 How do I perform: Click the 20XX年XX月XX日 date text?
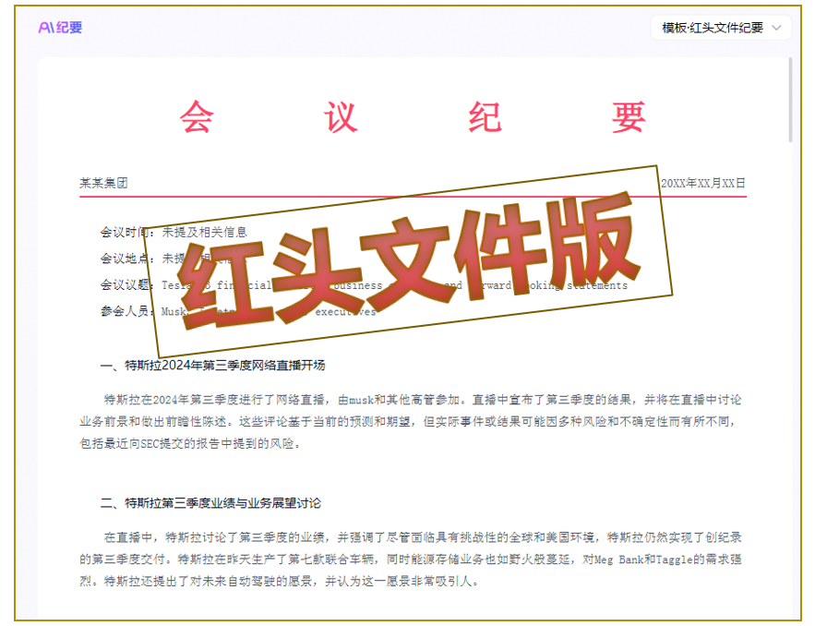[703, 183]
